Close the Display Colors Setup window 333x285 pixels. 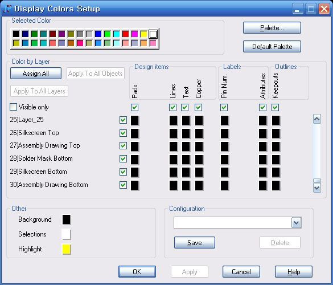click(x=324, y=9)
